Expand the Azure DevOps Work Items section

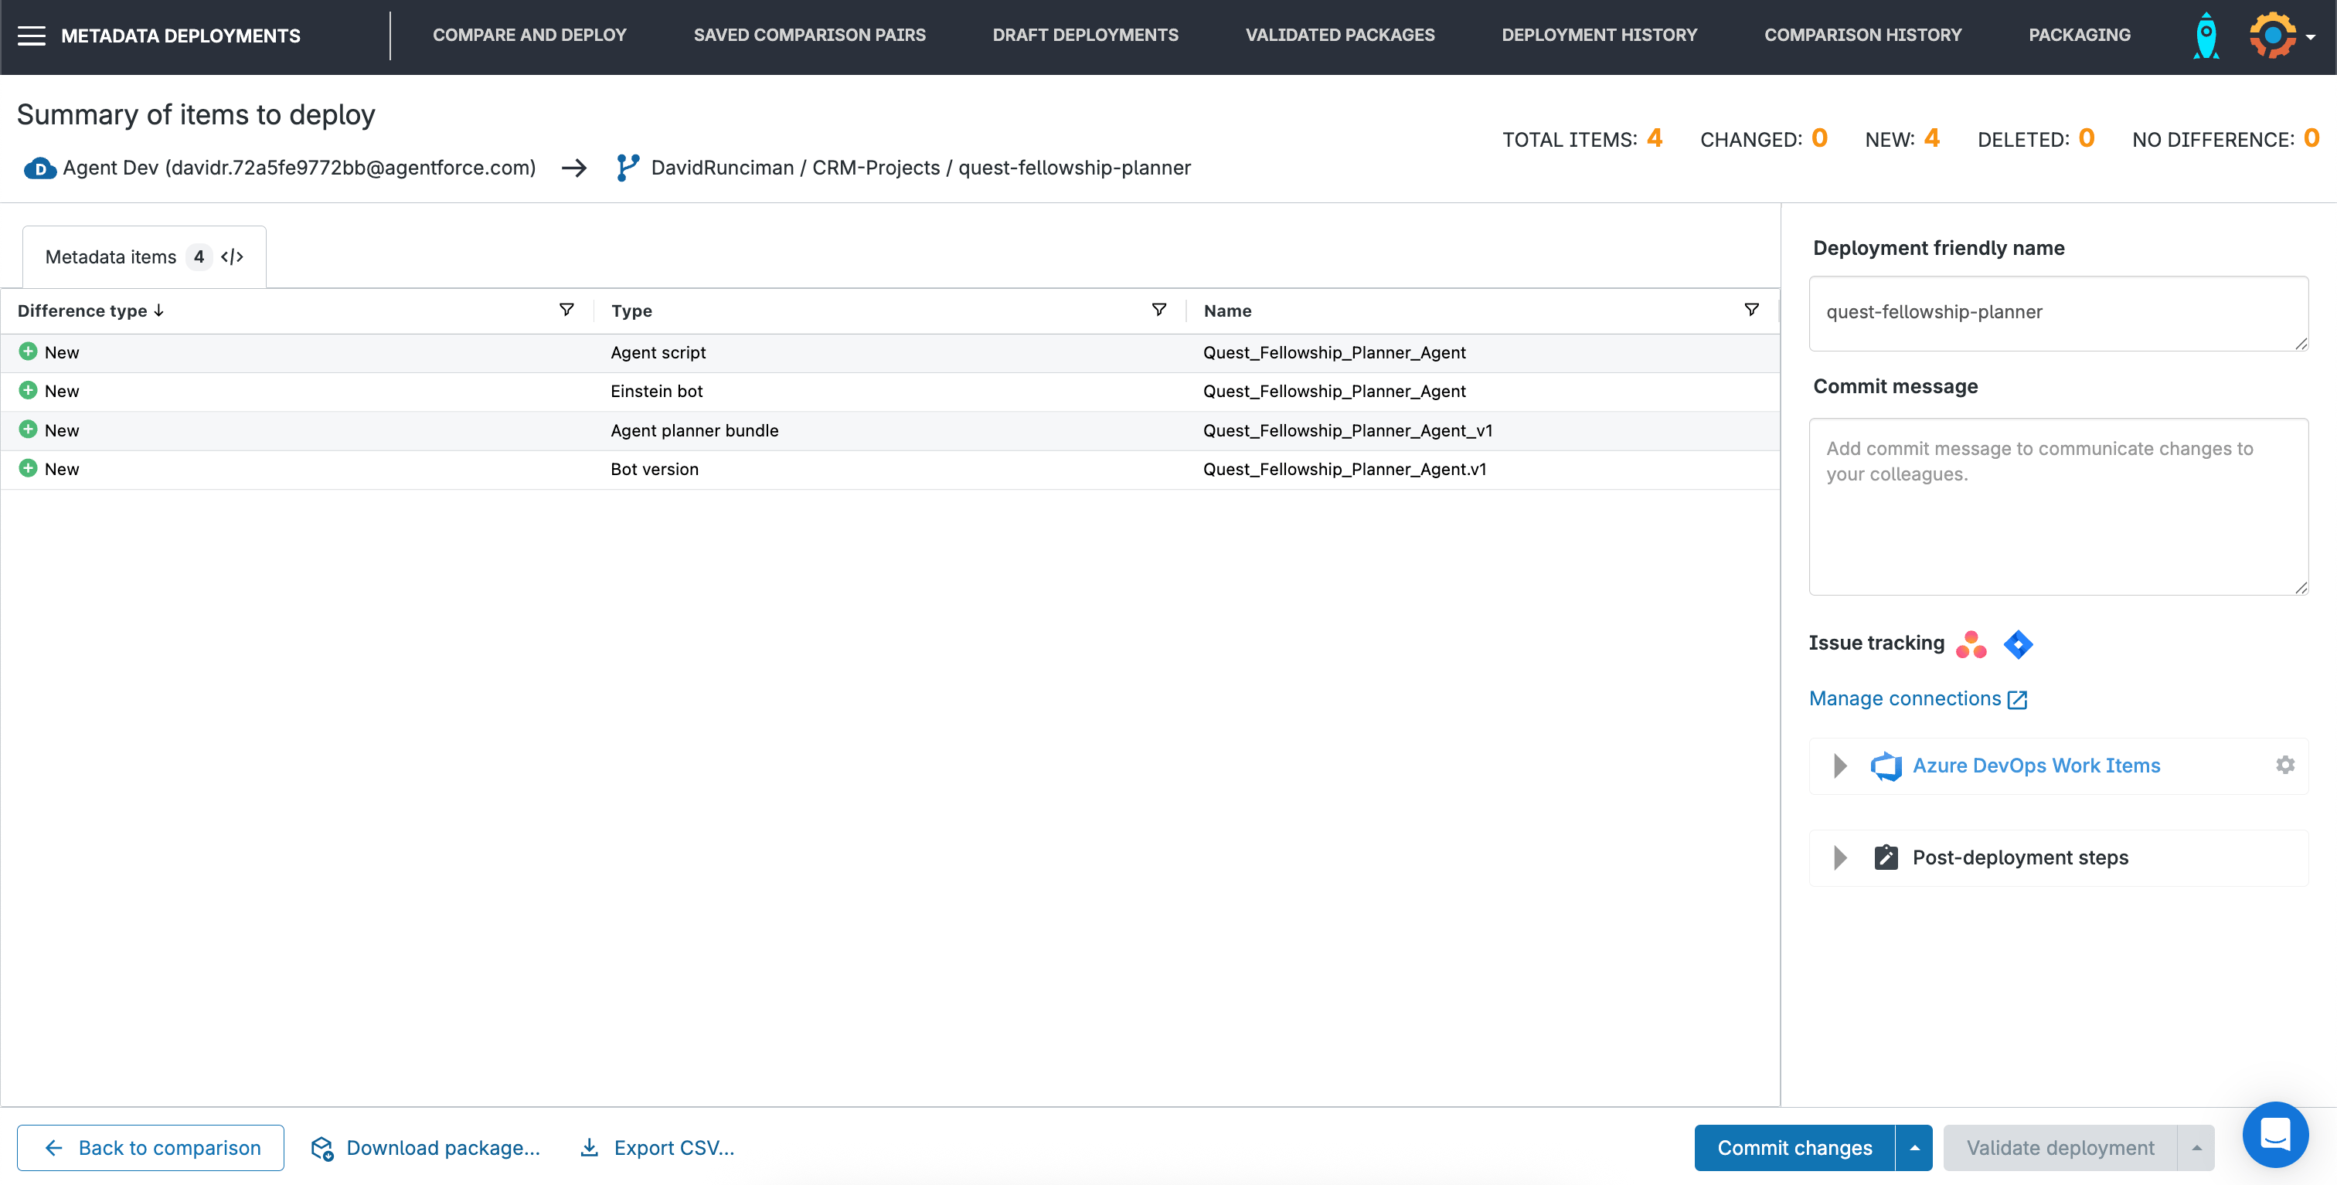pos(1840,766)
